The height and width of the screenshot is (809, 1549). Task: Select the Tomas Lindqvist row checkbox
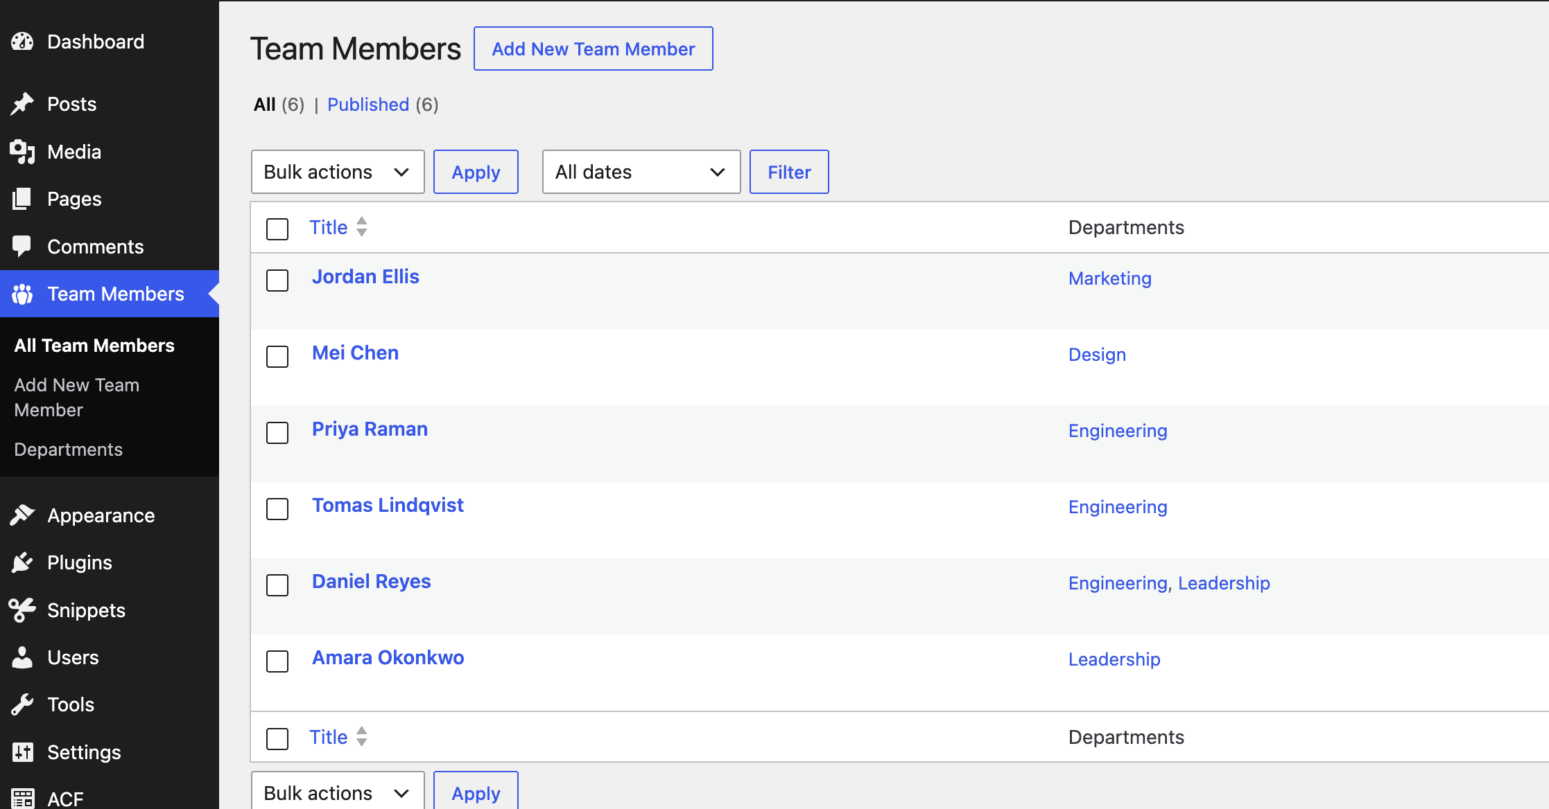pos(277,509)
